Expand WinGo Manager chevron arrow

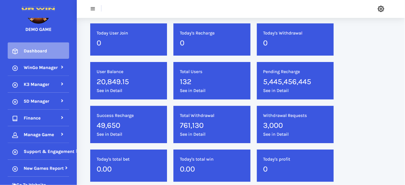click(x=62, y=67)
